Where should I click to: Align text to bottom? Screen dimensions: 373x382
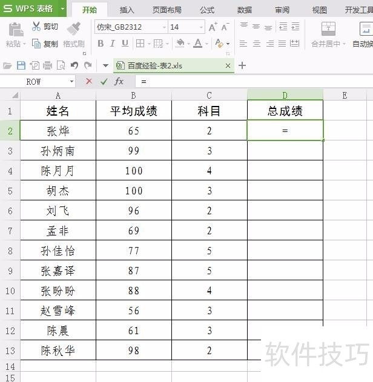(268, 27)
